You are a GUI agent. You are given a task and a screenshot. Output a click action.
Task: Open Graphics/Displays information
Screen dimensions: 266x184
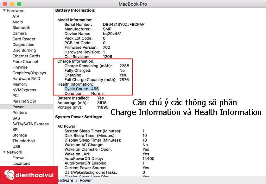[29, 73]
